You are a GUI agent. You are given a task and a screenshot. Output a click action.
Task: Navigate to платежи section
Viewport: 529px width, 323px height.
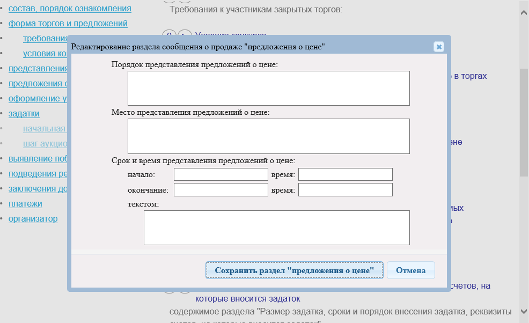click(25, 204)
